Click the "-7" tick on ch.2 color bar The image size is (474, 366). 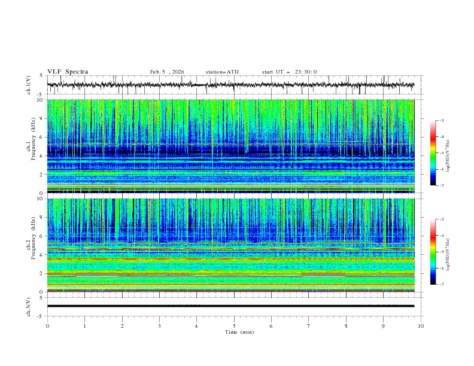(442, 285)
